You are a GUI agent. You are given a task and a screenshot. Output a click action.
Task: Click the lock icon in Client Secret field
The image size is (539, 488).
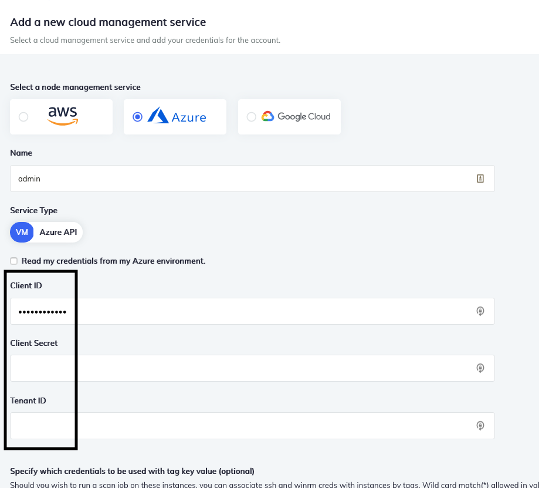480,368
